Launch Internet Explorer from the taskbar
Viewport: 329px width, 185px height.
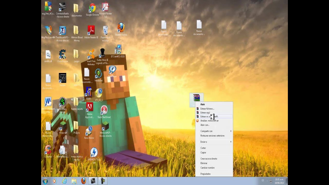pos(64,181)
